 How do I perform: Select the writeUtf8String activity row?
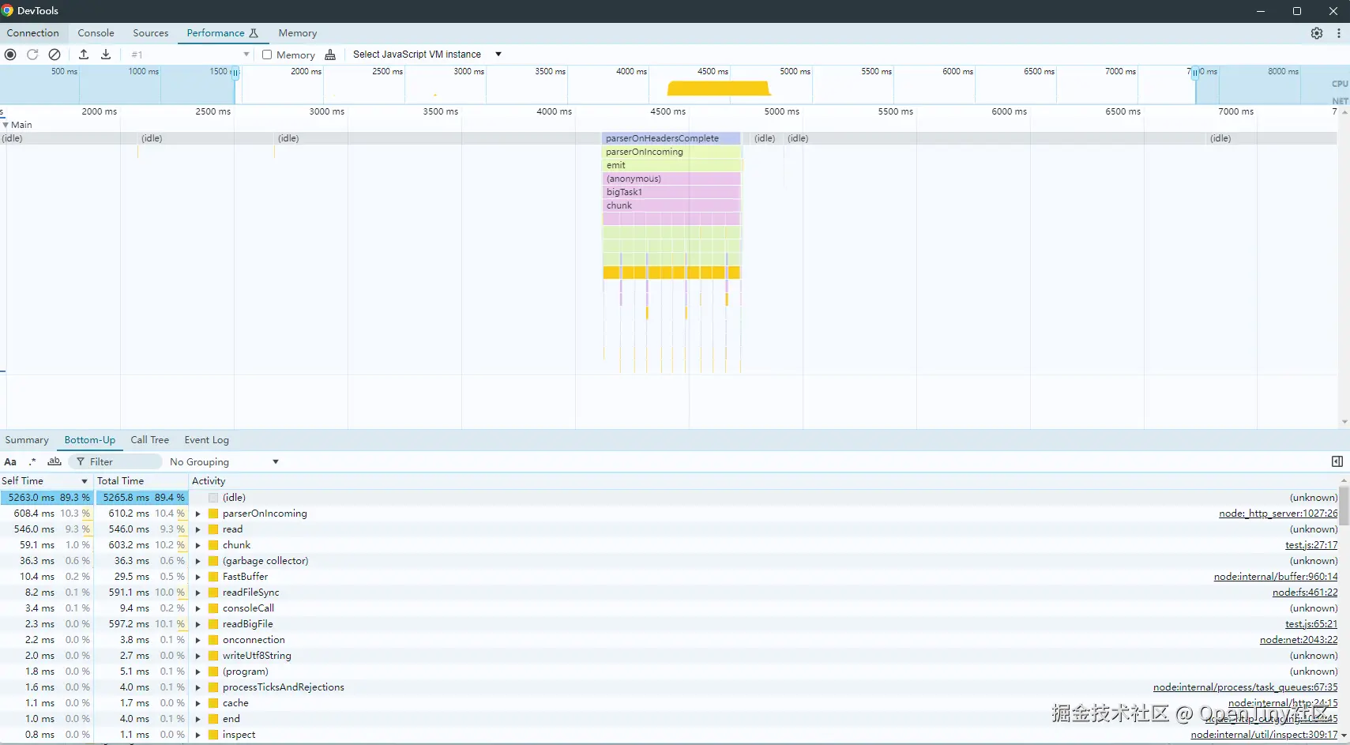point(669,656)
